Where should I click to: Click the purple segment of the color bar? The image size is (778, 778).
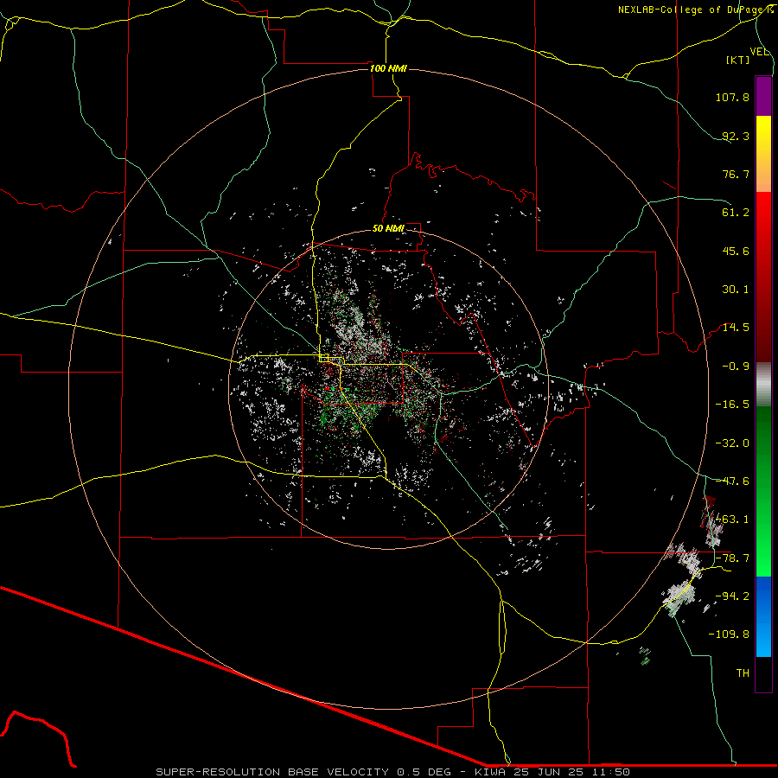[763, 96]
